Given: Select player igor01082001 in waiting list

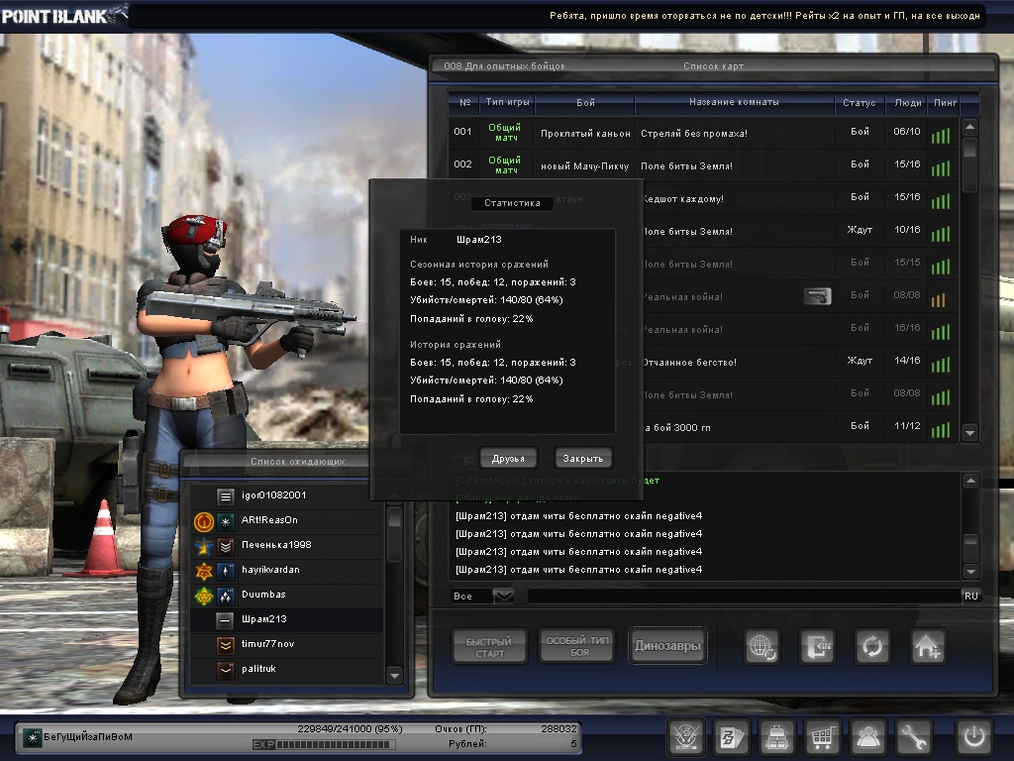Looking at the screenshot, I should pyautogui.click(x=286, y=495).
